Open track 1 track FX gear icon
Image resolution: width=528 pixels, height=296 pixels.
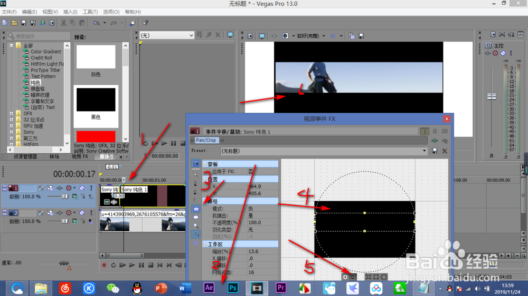pyautogui.click(x=69, y=188)
